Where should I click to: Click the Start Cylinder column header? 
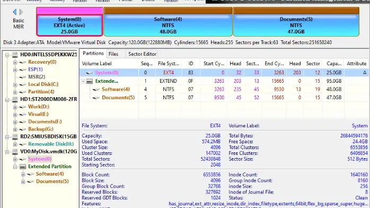214,64
